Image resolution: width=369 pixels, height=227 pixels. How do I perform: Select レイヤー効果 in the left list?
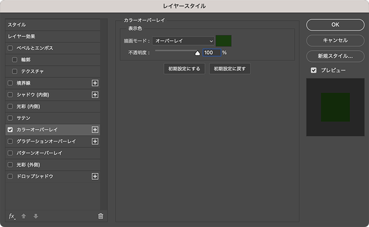53,36
